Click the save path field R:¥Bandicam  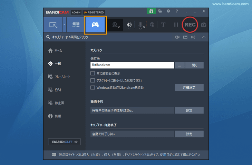(x=132, y=65)
